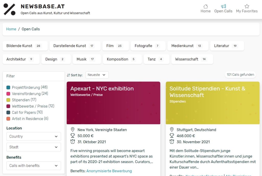Select the Medienkunst category tab

(188, 46)
